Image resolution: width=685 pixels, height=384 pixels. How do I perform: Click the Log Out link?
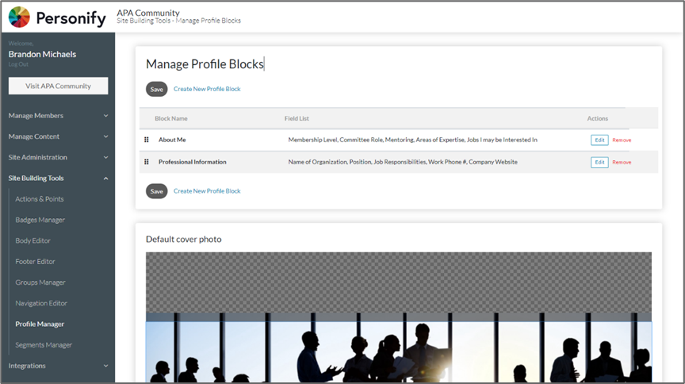click(x=17, y=64)
